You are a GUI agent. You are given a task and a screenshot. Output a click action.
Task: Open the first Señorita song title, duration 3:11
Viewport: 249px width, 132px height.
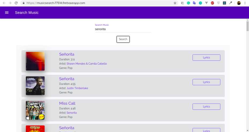pyautogui.click(x=67, y=54)
